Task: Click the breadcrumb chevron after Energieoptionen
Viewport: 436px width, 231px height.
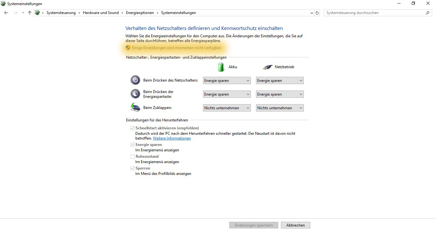Action: click(158, 13)
